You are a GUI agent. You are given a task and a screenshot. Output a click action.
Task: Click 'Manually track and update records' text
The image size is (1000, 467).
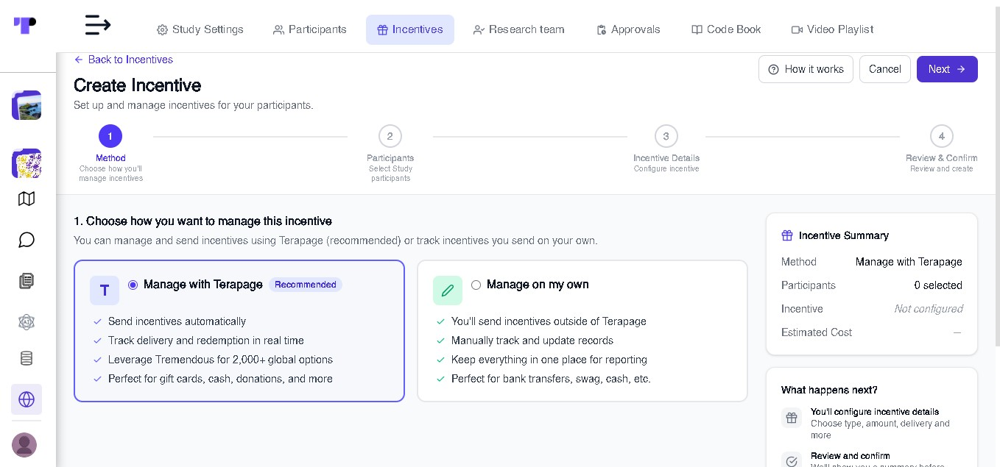coord(532,341)
